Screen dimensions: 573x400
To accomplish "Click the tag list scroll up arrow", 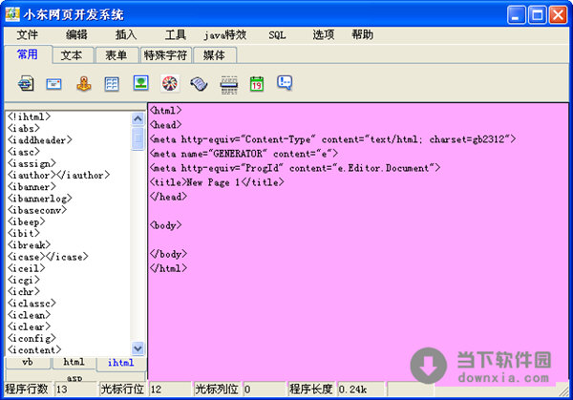I will pyautogui.click(x=138, y=118).
